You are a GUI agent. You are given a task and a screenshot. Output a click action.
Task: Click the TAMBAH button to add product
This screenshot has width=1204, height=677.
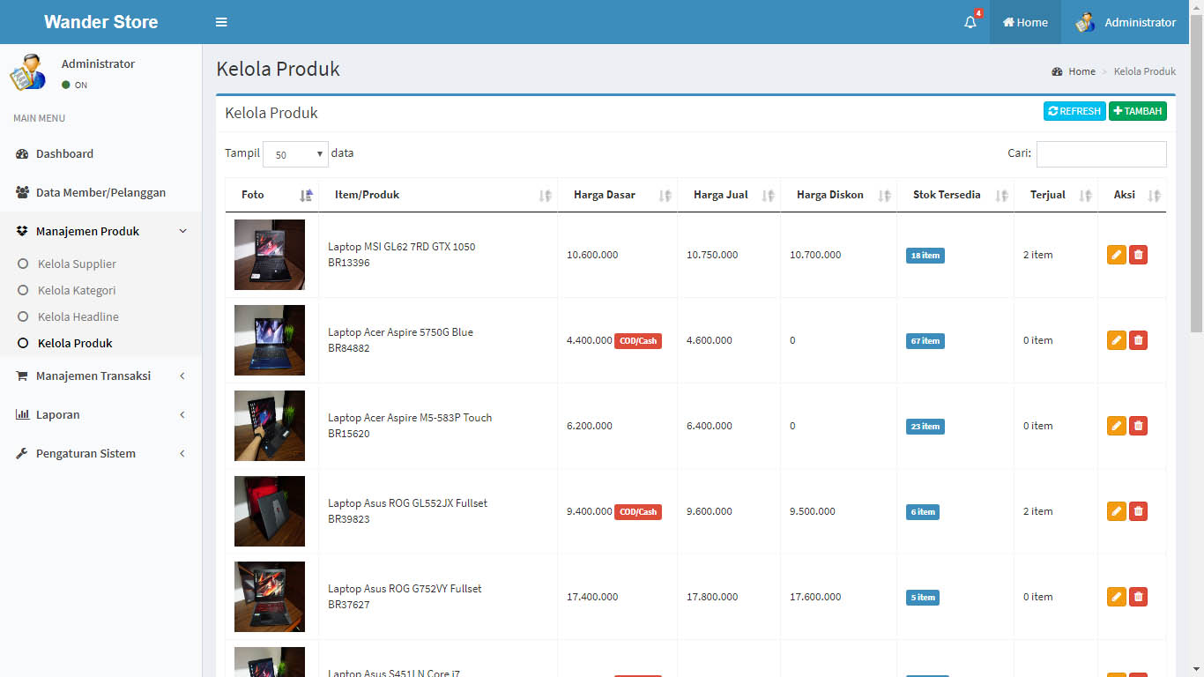[x=1138, y=111]
